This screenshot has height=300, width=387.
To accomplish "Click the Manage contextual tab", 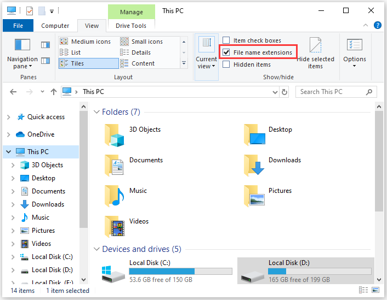I will (x=132, y=12).
